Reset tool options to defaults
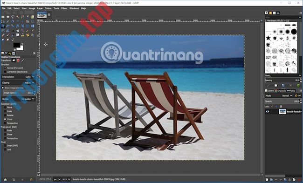 tap(31, 180)
